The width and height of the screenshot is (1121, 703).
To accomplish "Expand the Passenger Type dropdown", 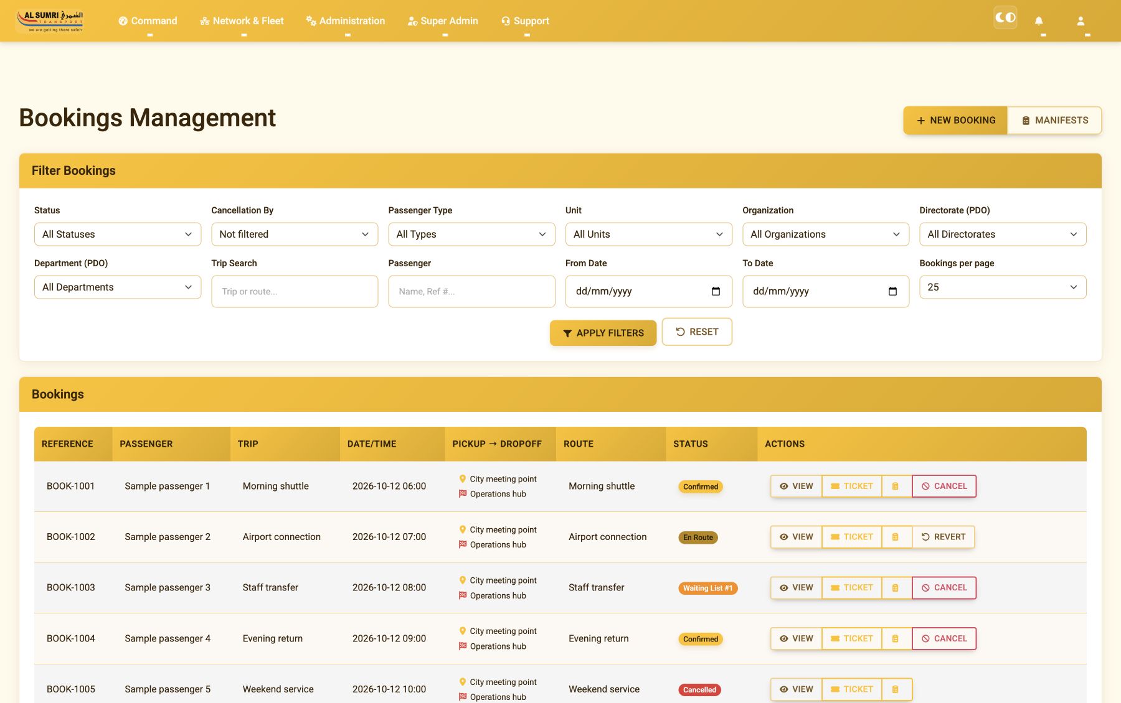I will 471,234.
